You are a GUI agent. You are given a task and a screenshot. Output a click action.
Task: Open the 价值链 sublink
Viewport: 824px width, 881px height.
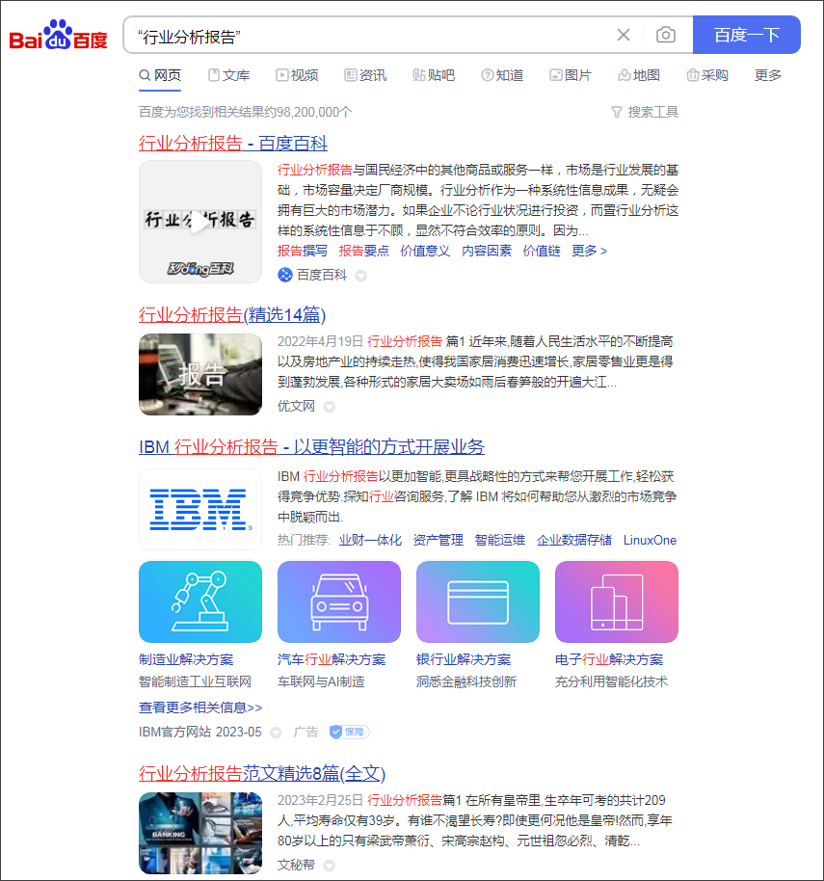[x=542, y=251]
